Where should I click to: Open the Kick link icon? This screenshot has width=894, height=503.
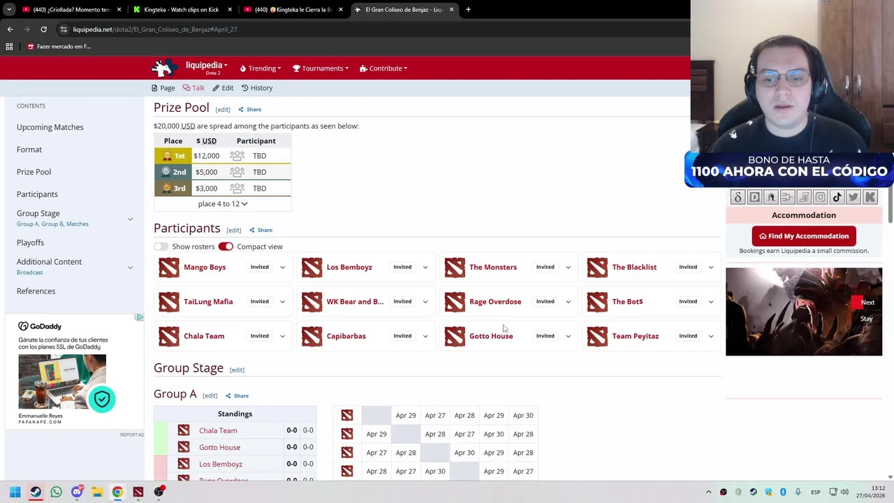pos(870,198)
